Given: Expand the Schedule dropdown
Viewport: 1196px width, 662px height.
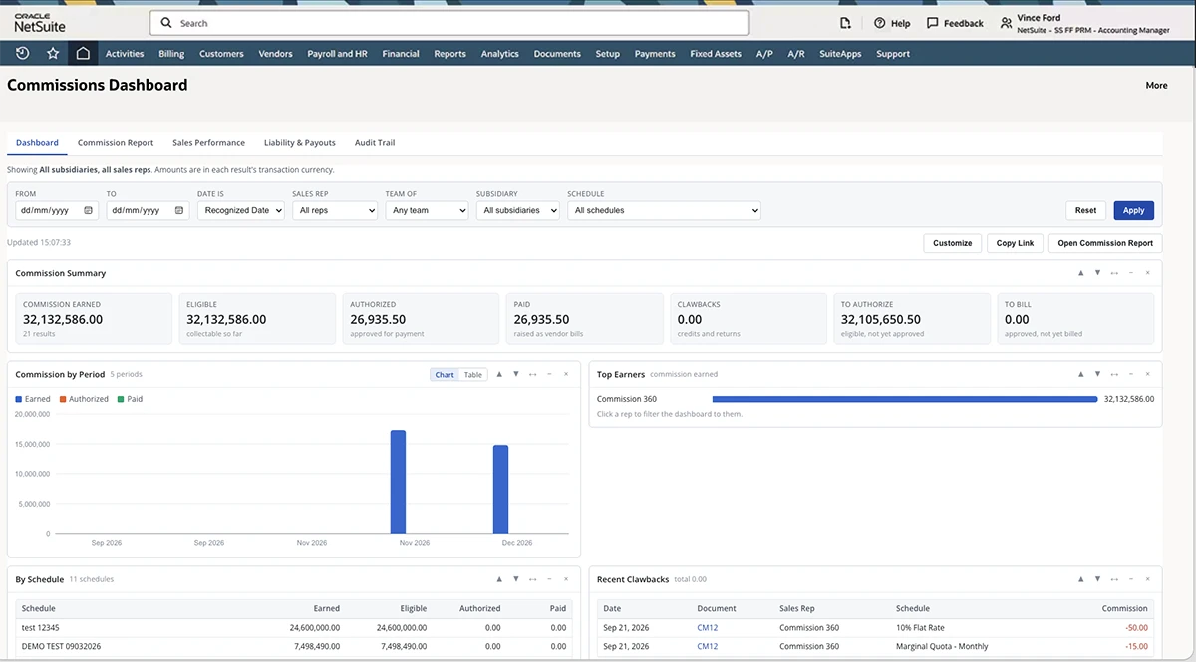Looking at the screenshot, I should [664, 210].
